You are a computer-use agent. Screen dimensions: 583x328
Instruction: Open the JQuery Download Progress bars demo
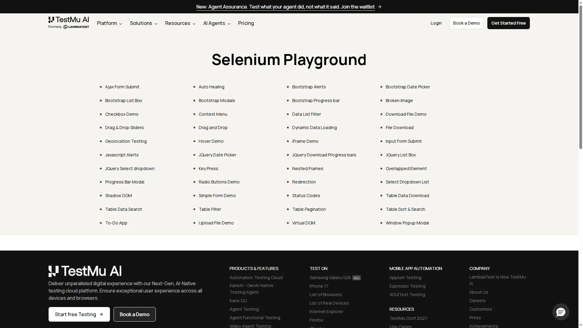tap(324, 155)
